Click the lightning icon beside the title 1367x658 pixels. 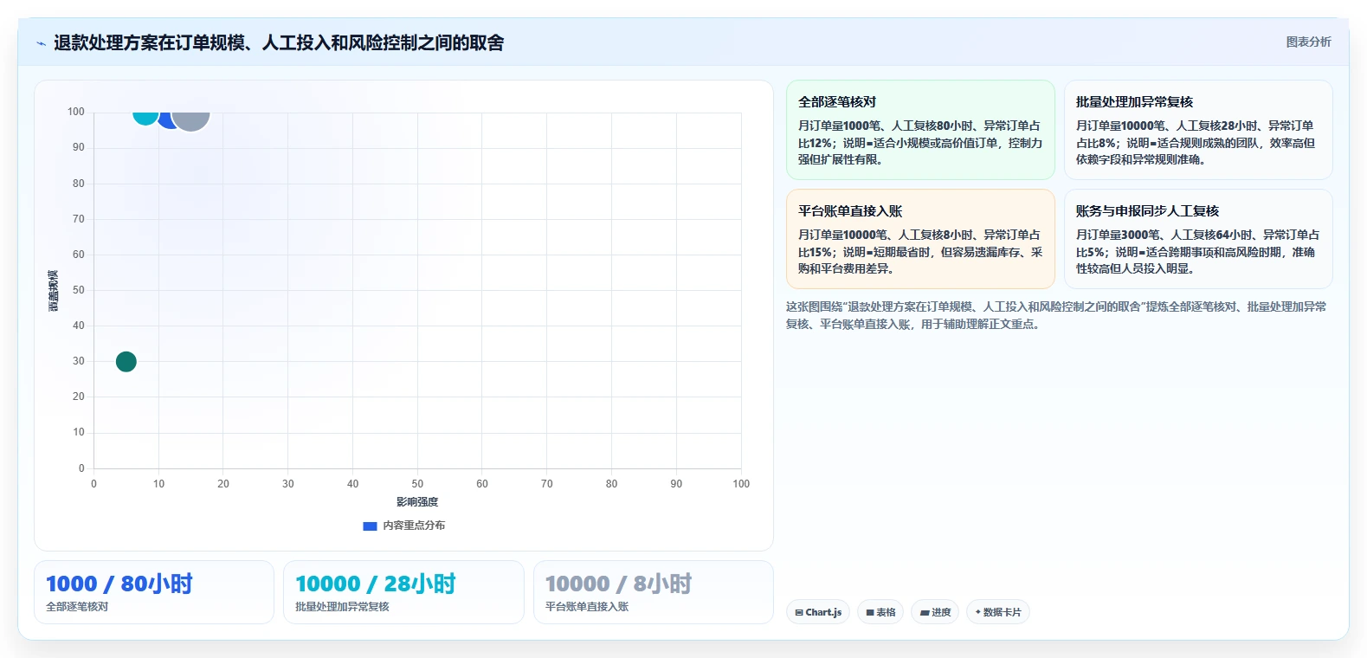click(41, 43)
